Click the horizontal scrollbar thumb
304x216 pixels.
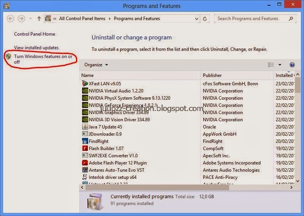point(157,187)
